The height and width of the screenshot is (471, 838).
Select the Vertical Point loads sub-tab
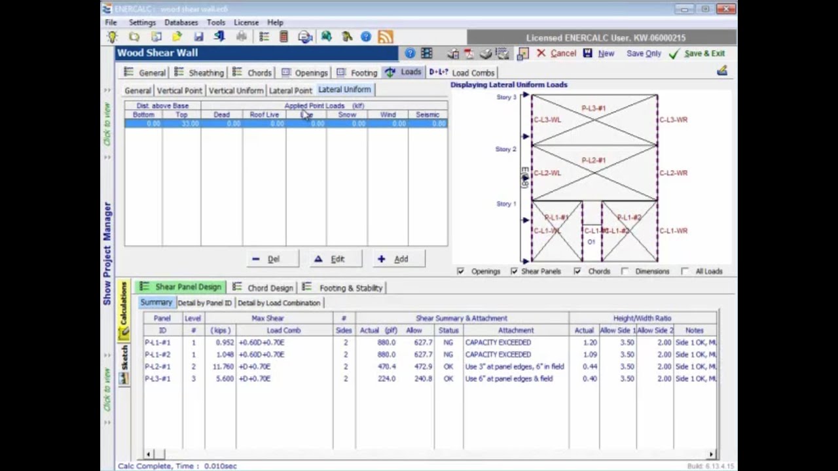point(179,90)
